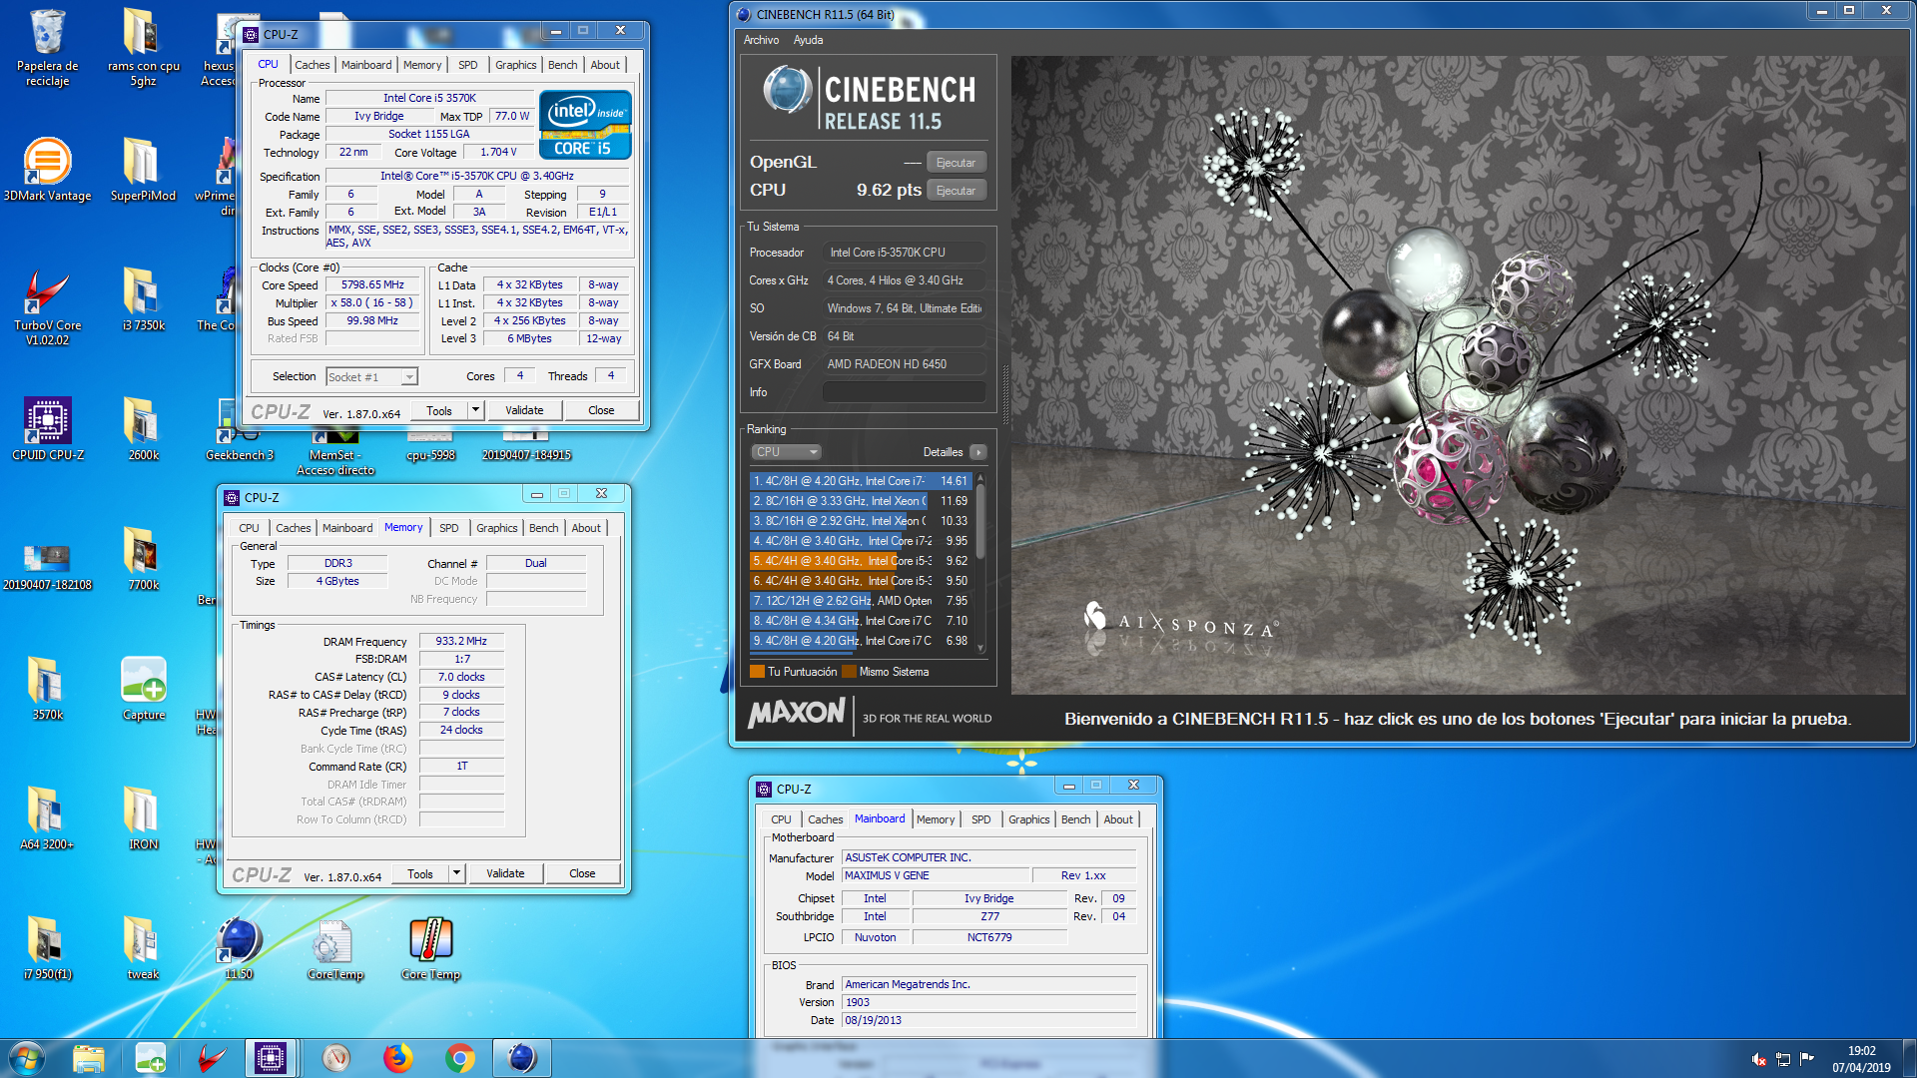Launch 3DMark Vantage from desktop
Screen dimensions: 1917x1078
(x=47, y=170)
